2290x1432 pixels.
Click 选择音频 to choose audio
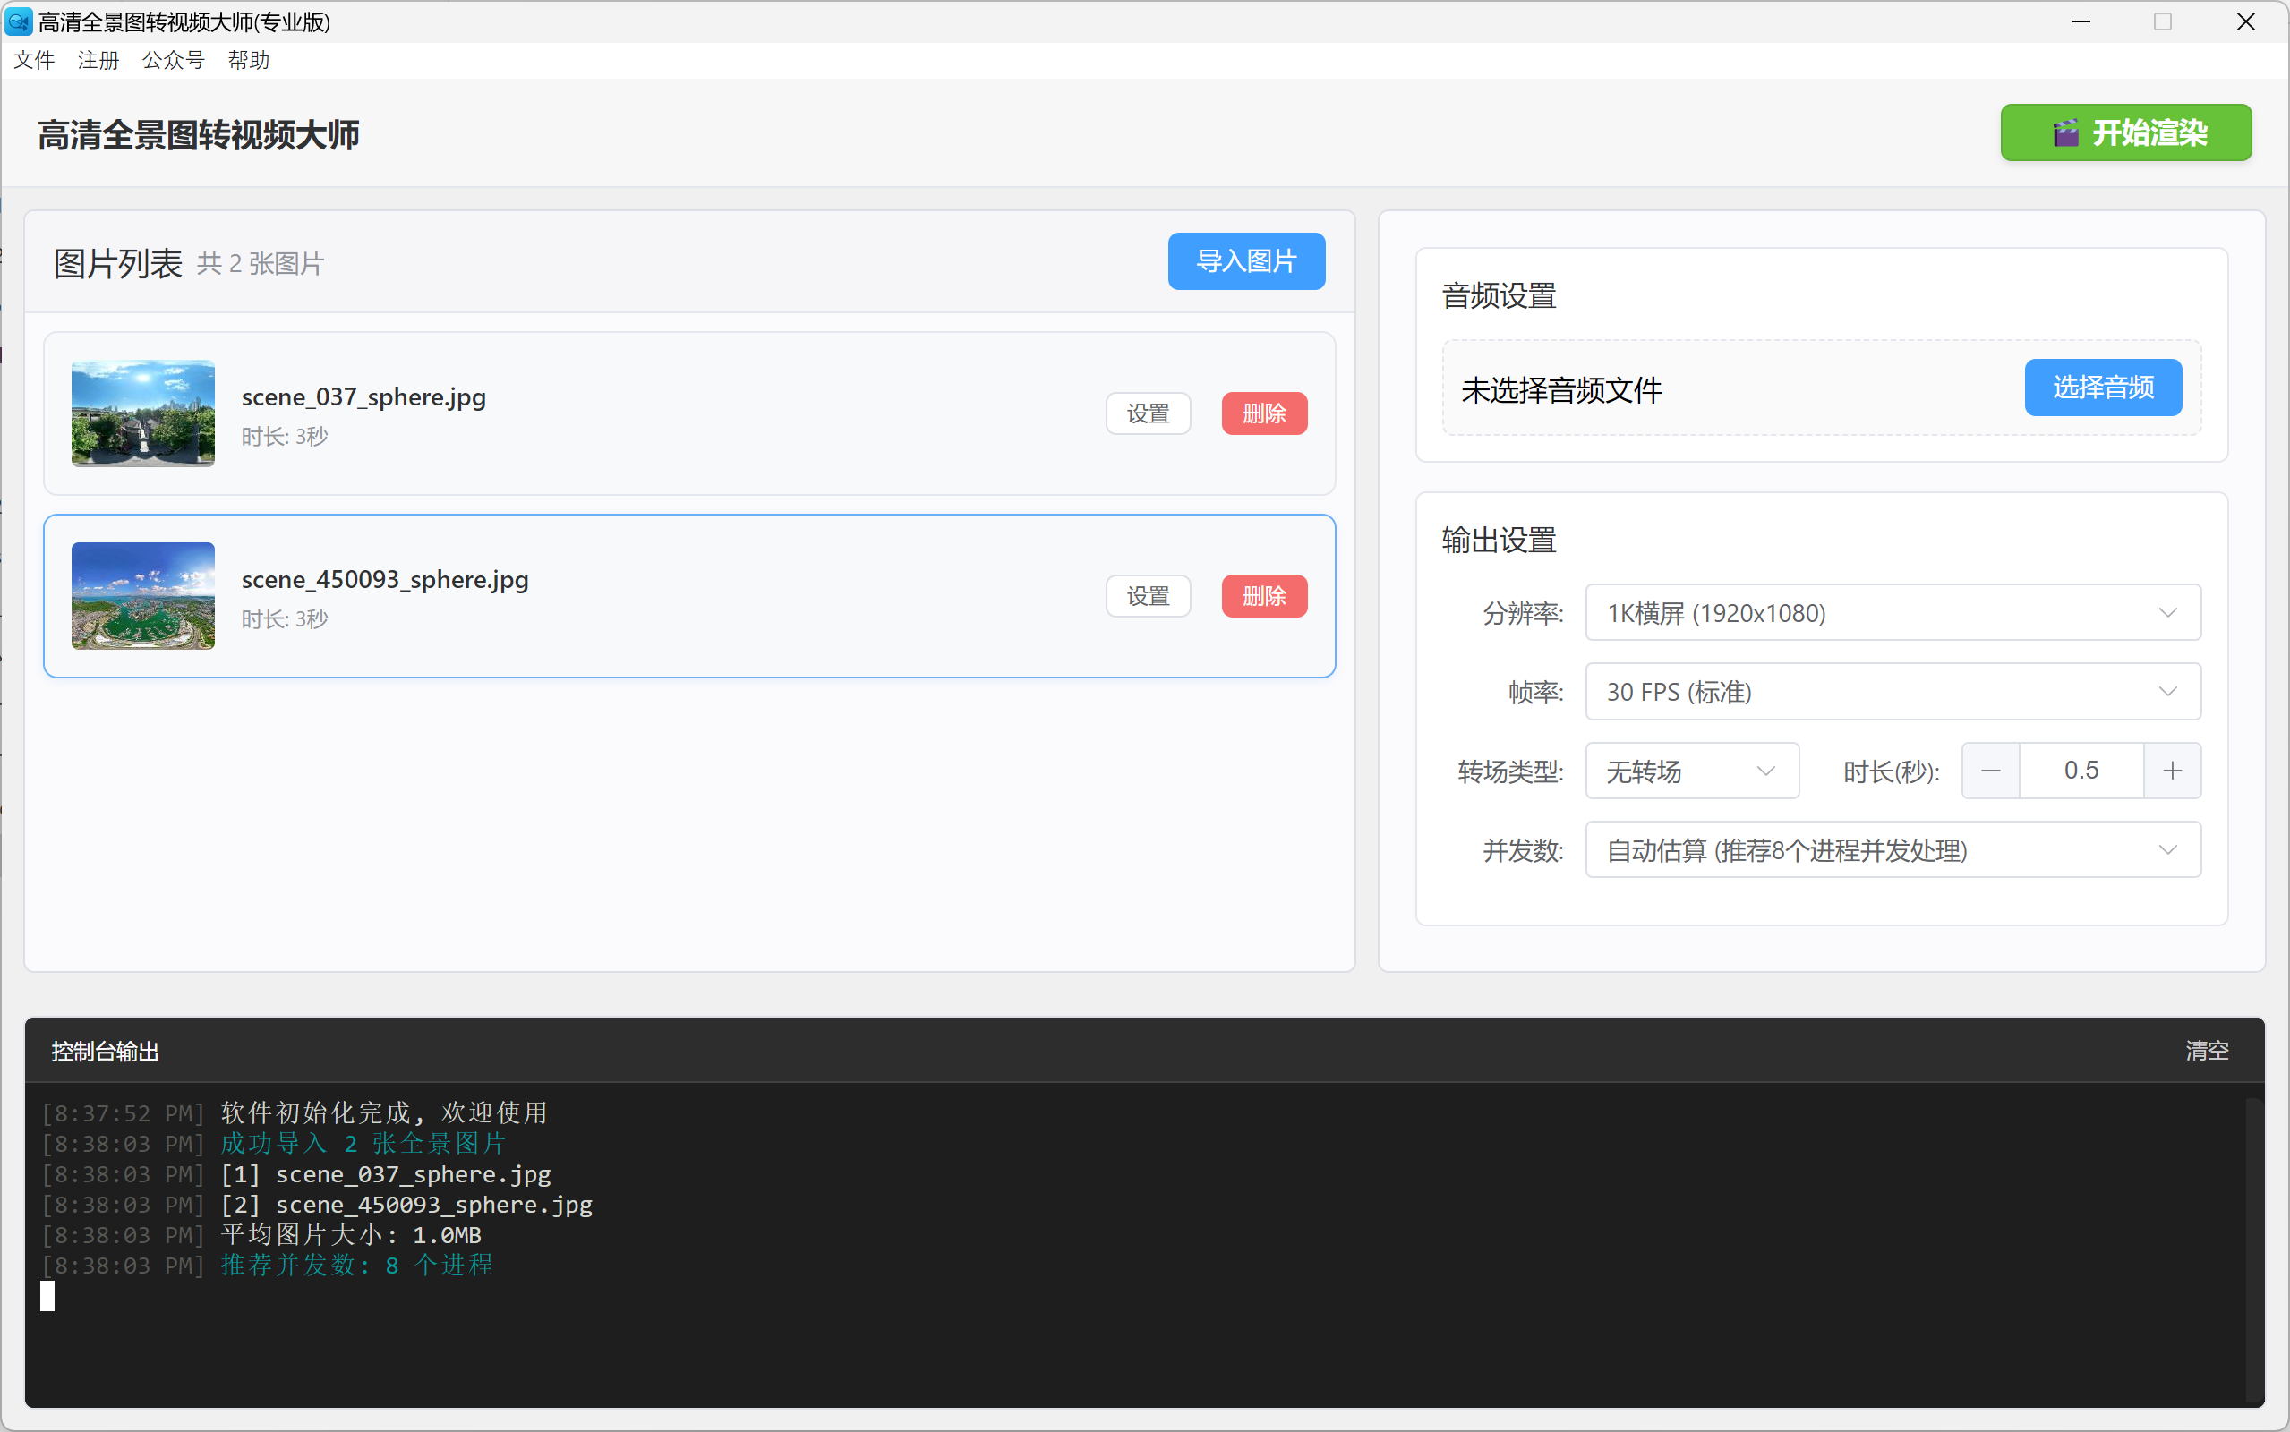[2103, 388]
